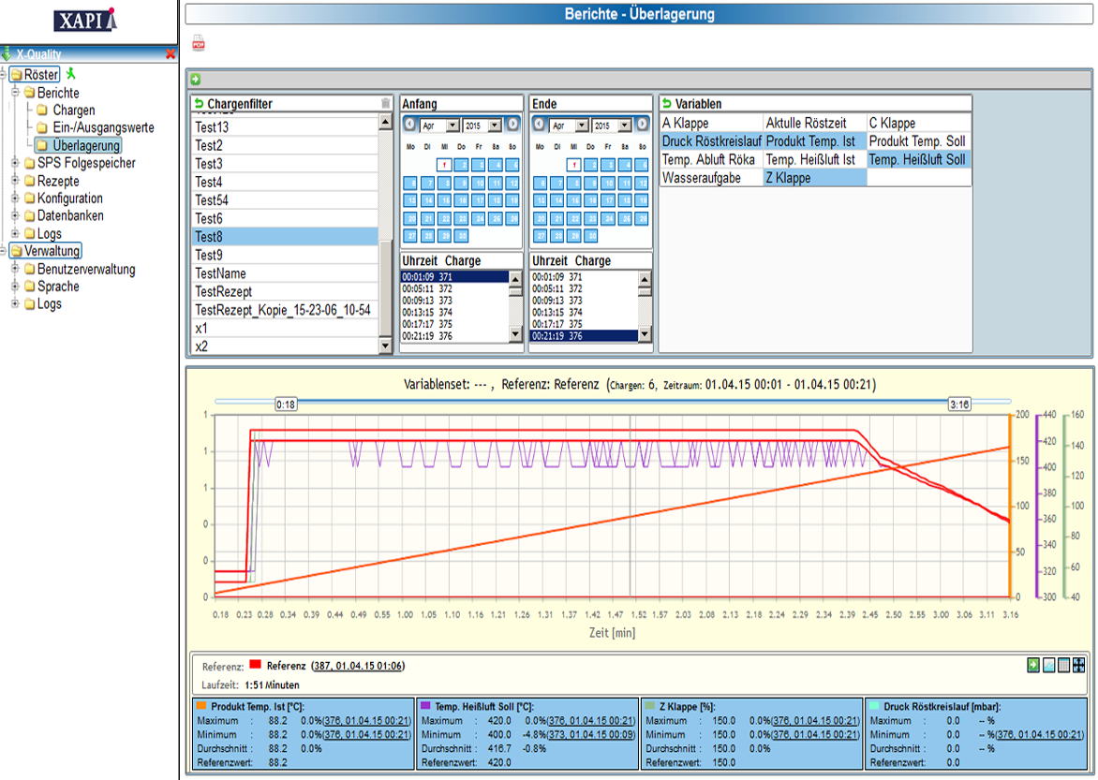Deselect the Temp. Heißluft Soll variable

(919, 159)
